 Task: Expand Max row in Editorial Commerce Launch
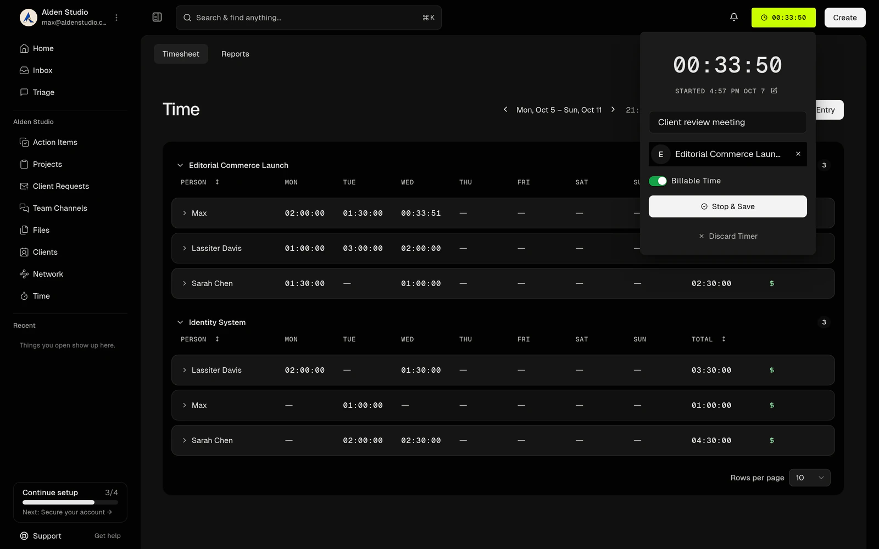[185, 213]
